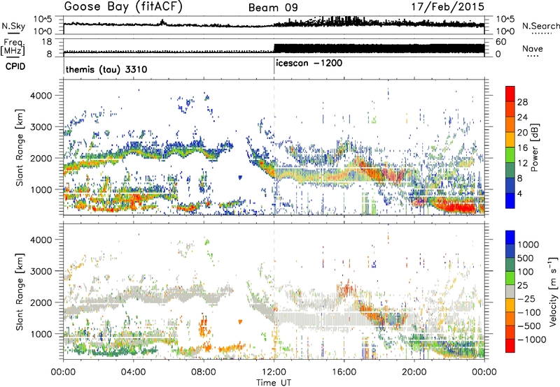Pick the gray Velocity segment between 25 and -25
This screenshot has height=387, width=560.
510,291
